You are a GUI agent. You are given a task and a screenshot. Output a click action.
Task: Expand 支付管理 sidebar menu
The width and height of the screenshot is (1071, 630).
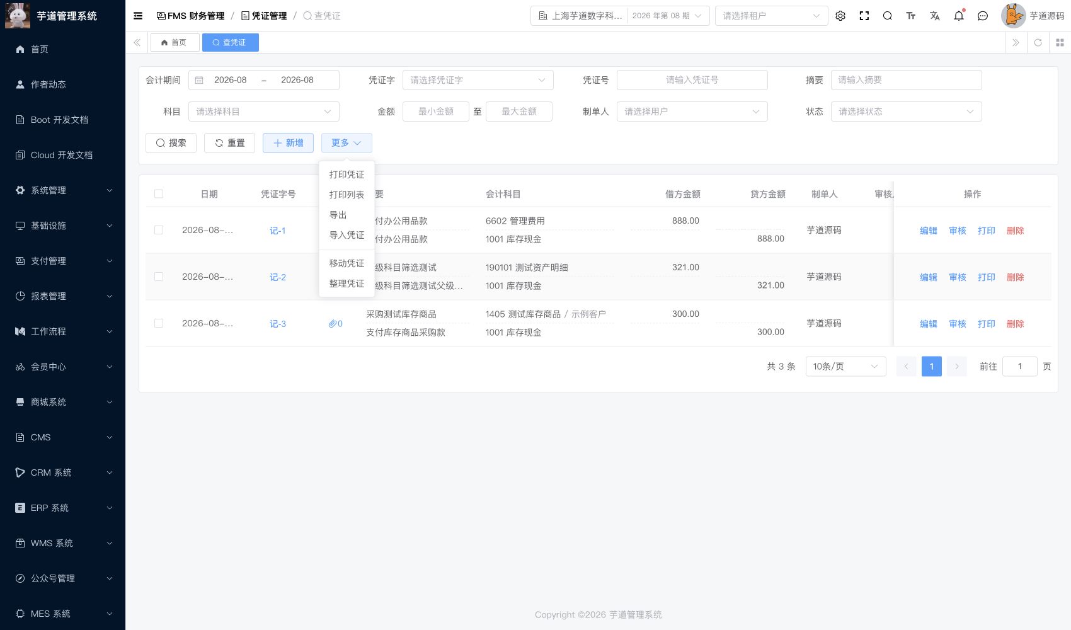pos(62,261)
